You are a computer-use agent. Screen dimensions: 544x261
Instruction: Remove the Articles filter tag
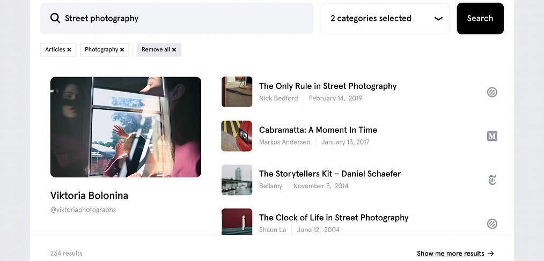pos(69,49)
